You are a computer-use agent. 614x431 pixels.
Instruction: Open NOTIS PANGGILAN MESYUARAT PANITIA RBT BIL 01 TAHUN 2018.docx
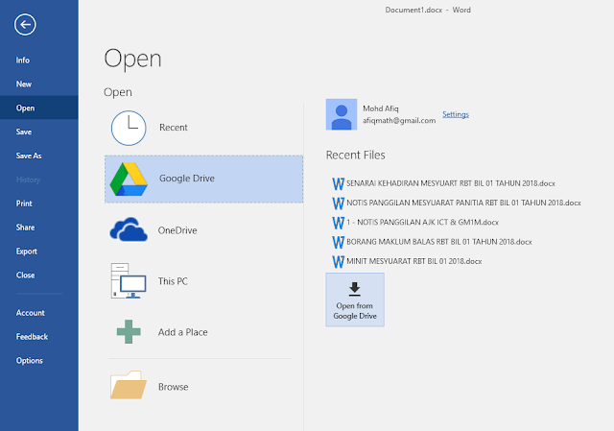(x=463, y=203)
